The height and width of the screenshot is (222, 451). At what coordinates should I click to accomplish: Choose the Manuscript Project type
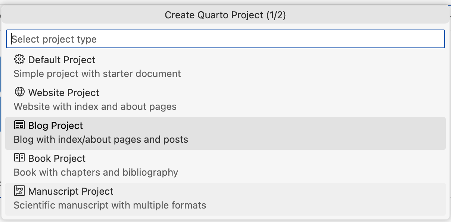(x=71, y=191)
